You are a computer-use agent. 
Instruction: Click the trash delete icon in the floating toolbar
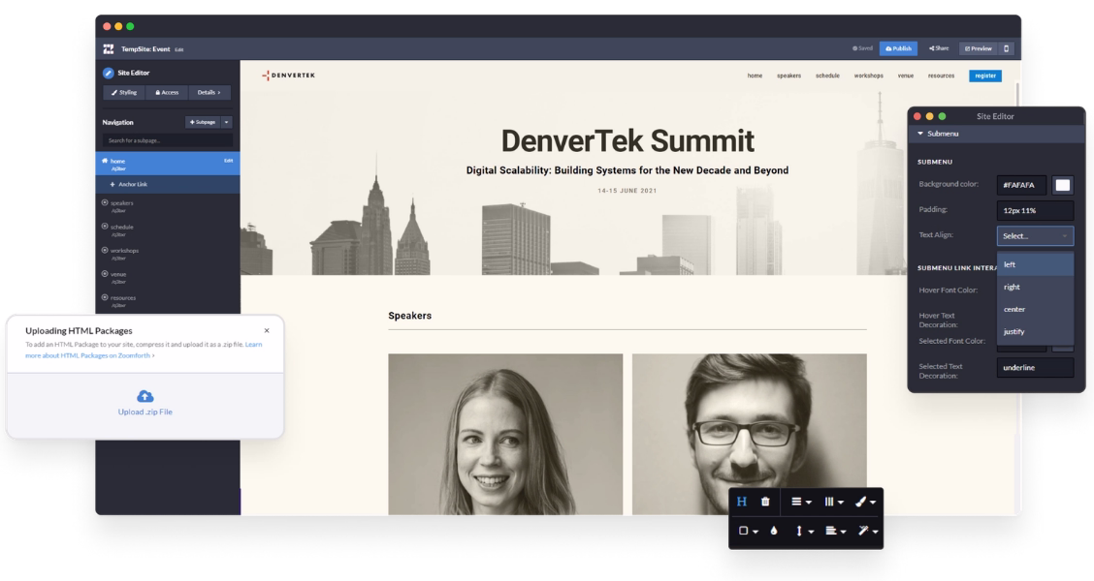point(765,502)
